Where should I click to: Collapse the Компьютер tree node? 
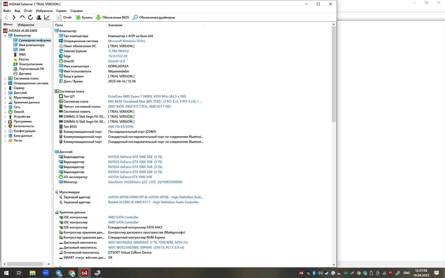point(5,36)
